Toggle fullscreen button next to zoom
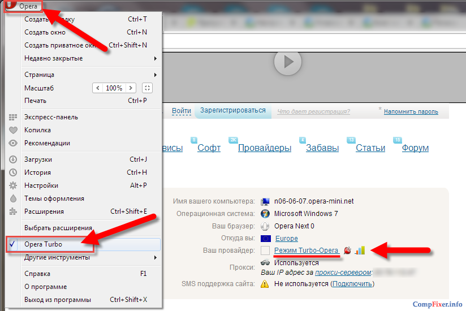Screen dimensions: 466x311 147,88
